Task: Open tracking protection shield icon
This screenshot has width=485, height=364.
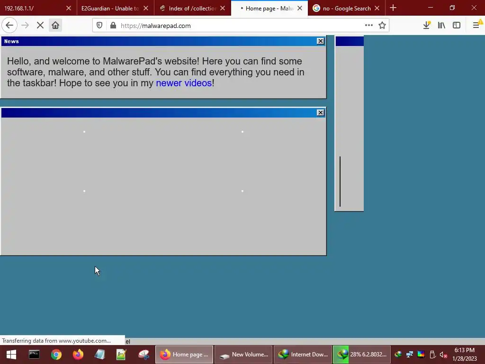Action: click(x=99, y=26)
